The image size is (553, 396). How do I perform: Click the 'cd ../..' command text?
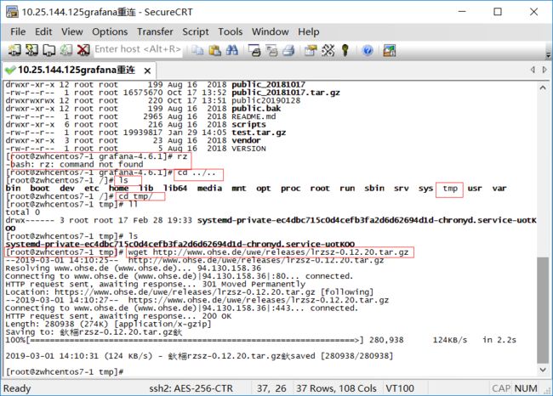[x=197, y=173]
